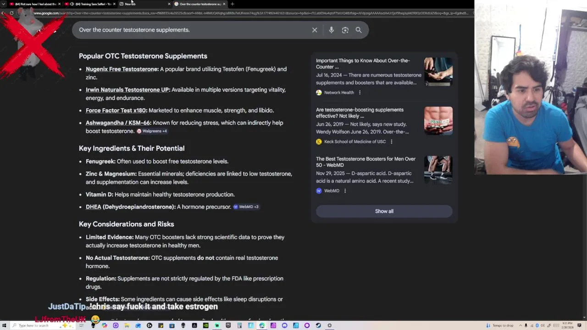The height and width of the screenshot is (330, 587).
Task: Open more options for WebMD result
Action: click(345, 191)
